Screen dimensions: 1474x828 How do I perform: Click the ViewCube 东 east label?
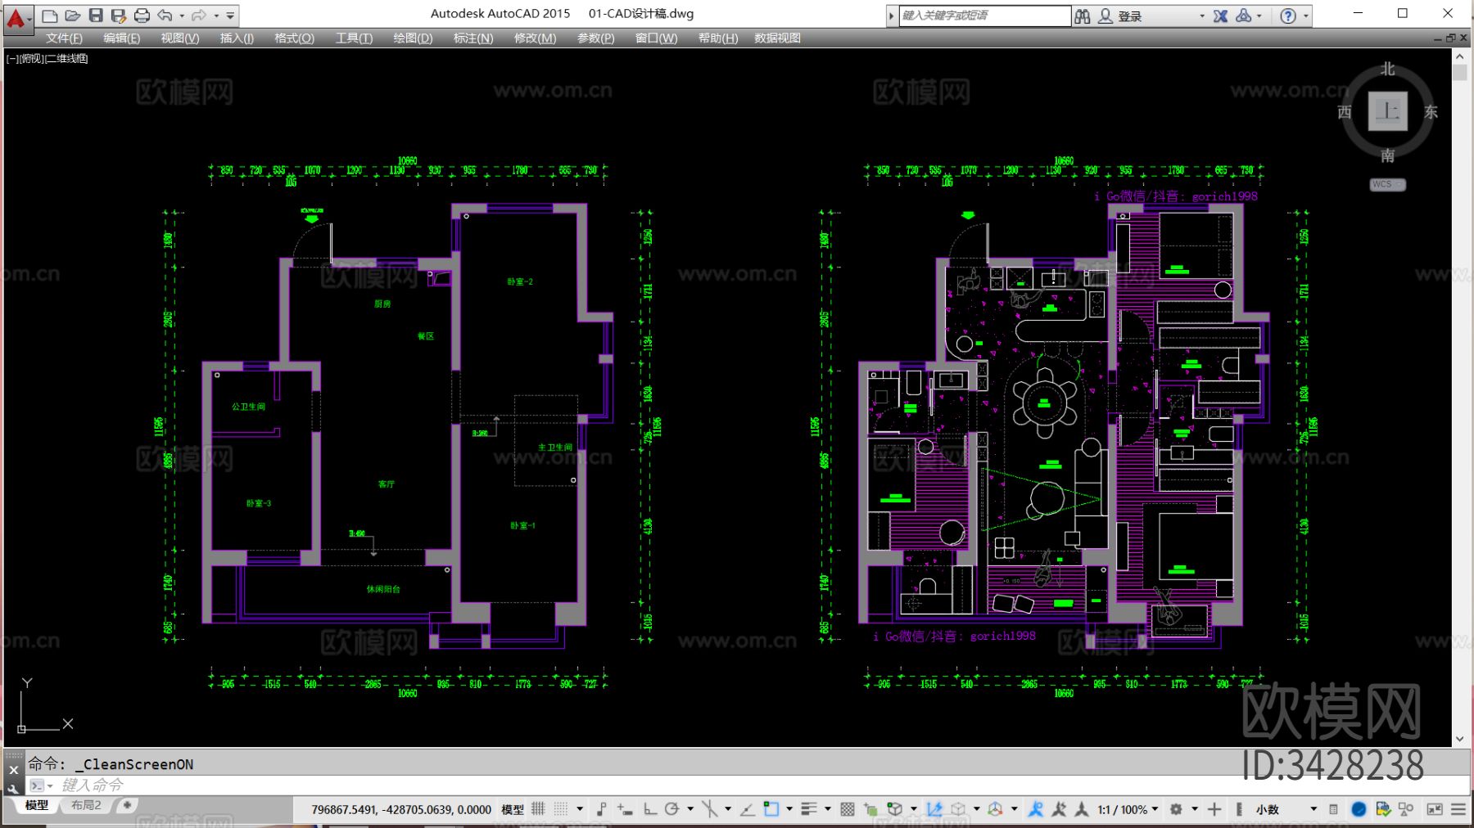pos(1431,112)
